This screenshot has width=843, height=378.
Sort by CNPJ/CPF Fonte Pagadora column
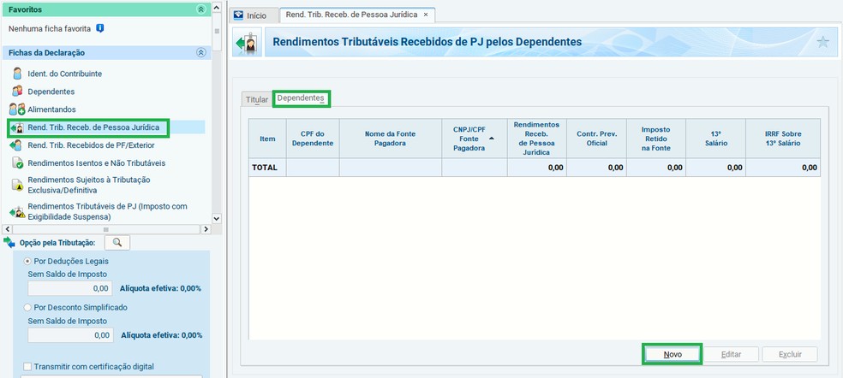[x=474, y=137]
